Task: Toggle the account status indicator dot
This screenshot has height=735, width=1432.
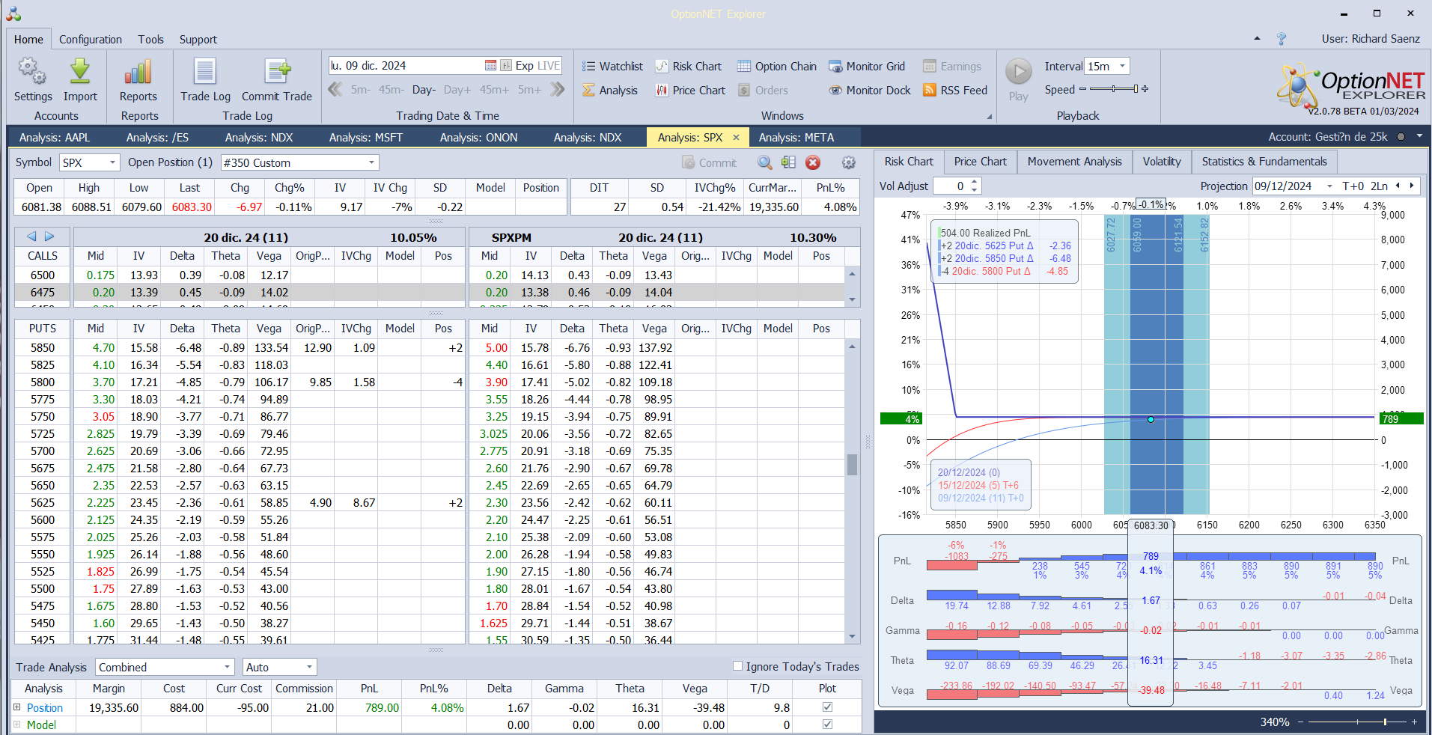Action: click(x=1401, y=137)
